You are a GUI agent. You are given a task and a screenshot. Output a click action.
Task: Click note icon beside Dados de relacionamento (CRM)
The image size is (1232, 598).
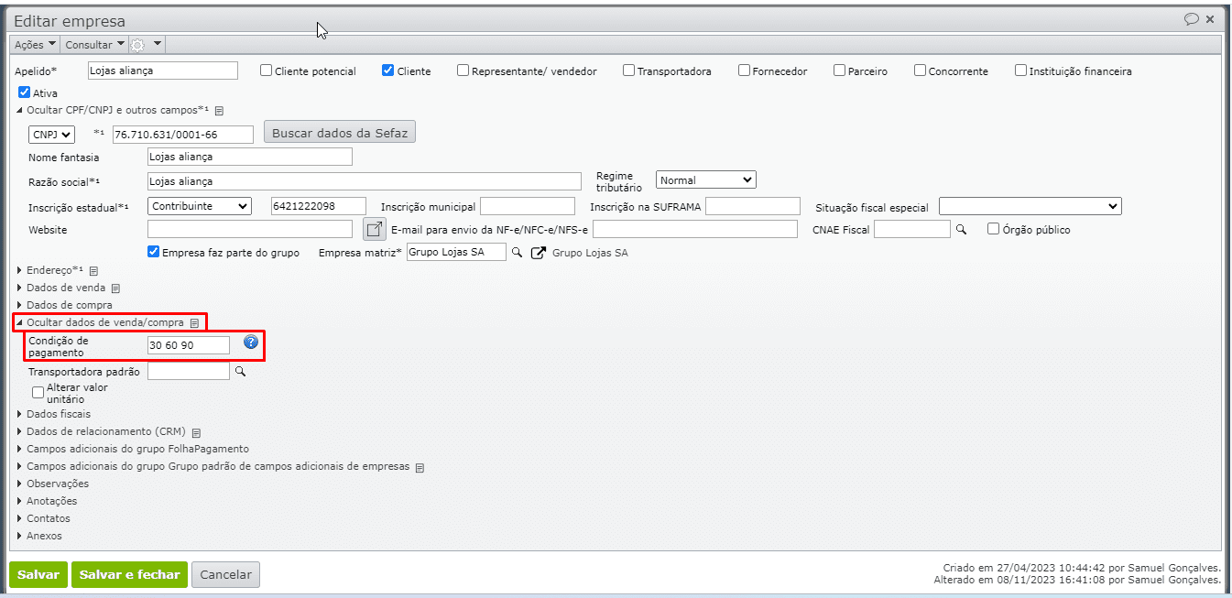[x=196, y=432]
